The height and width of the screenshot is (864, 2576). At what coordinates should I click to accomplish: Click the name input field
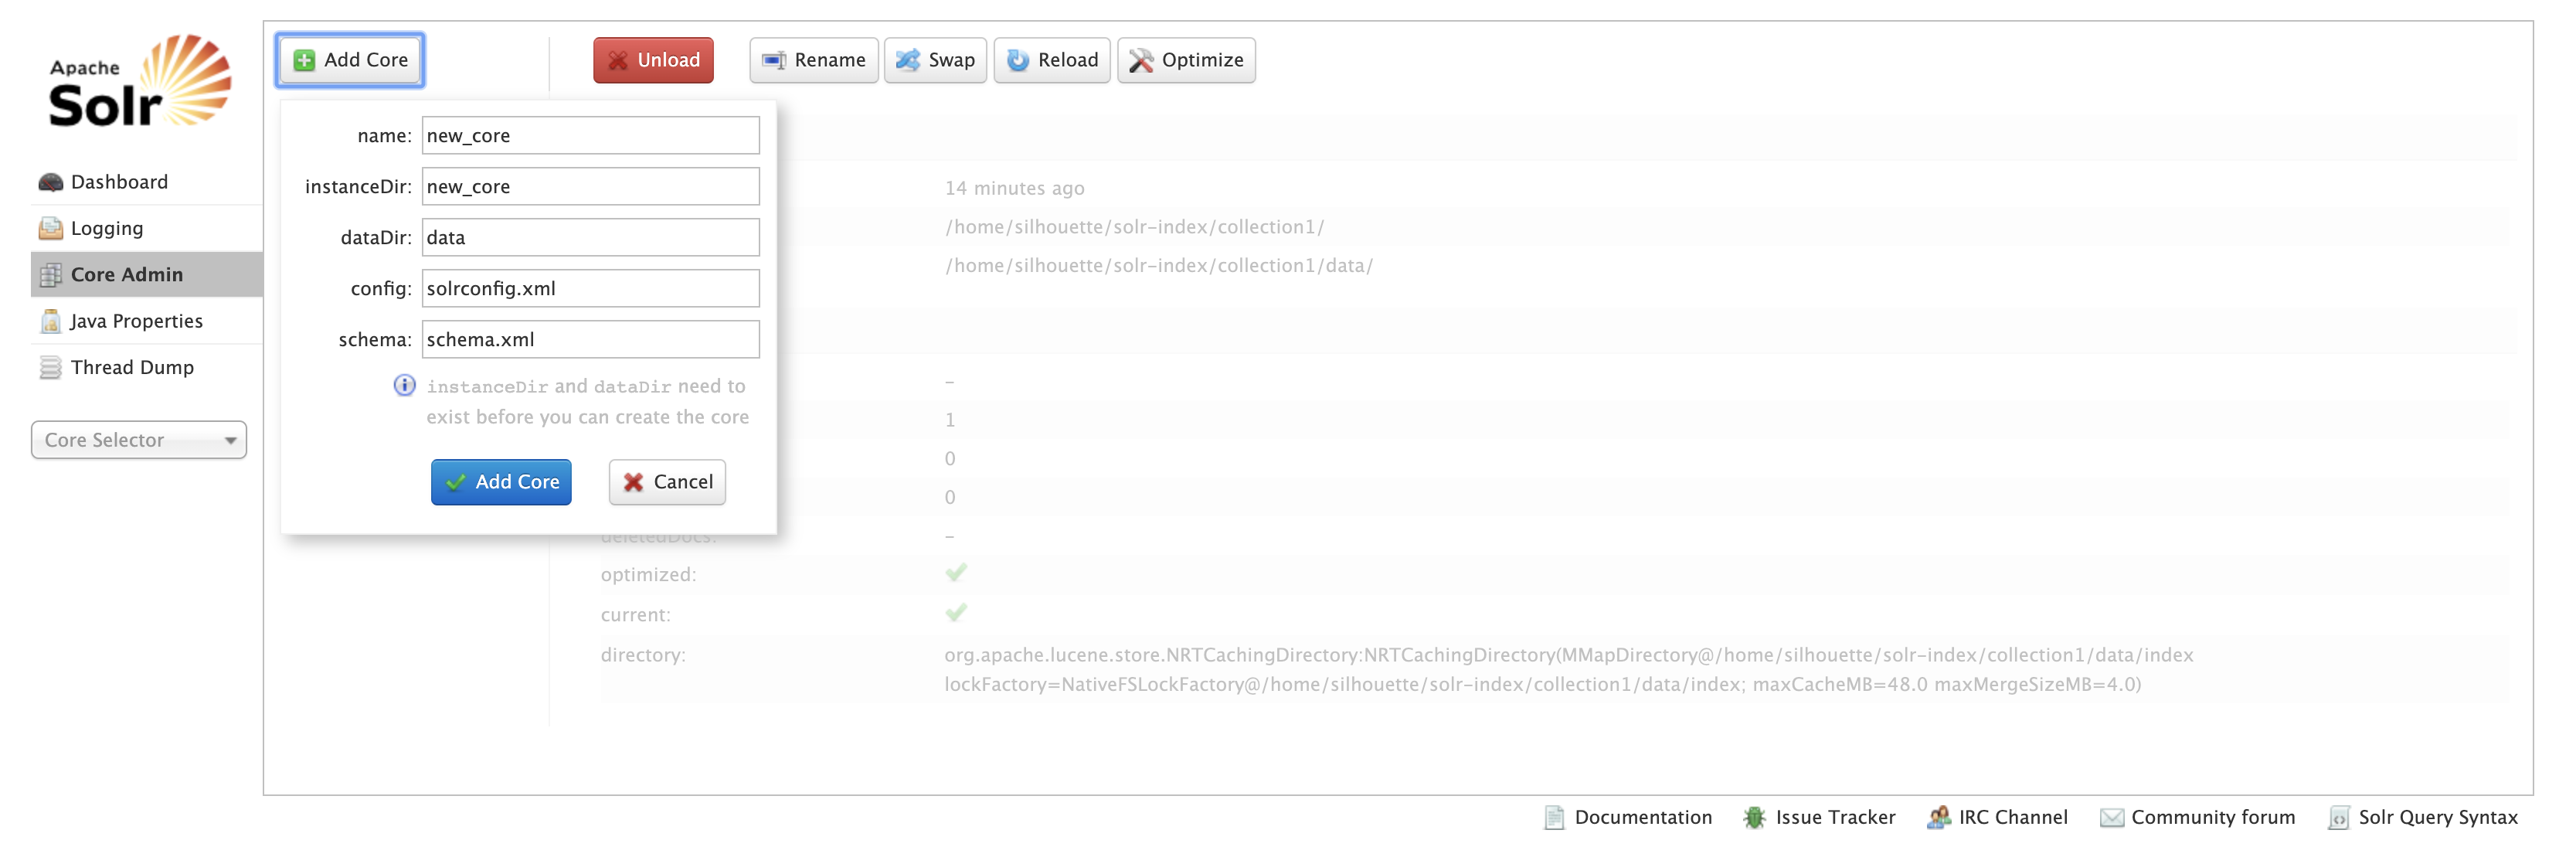(x=590, y=136)
